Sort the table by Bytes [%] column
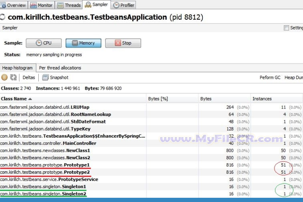303x202 pixels. click(158, 98)
